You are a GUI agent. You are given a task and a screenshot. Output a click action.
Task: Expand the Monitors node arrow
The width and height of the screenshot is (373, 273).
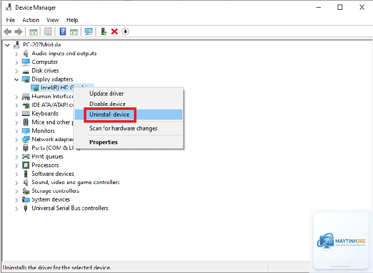tap(16, 131)
